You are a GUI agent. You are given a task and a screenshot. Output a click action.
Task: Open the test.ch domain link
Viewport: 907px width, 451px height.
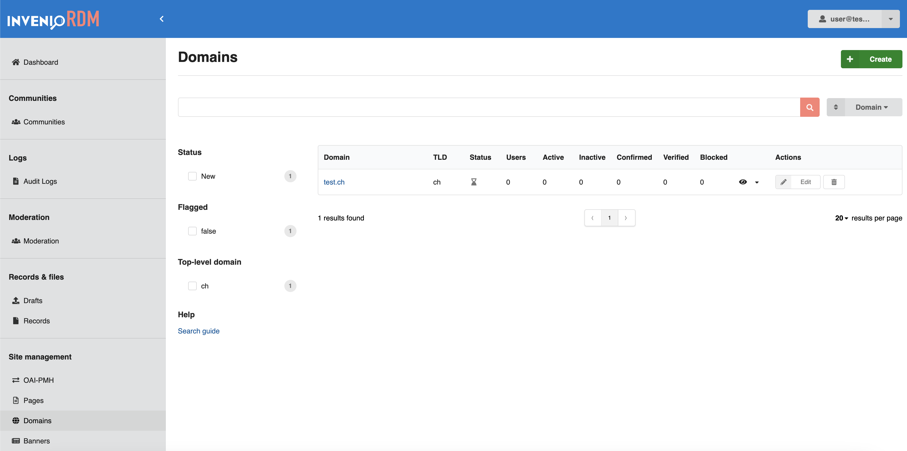[334, 182]
